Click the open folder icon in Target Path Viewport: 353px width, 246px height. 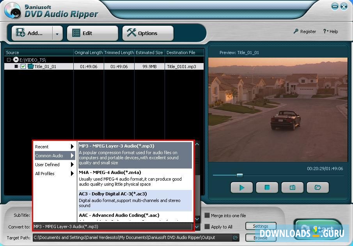(236, 238)
